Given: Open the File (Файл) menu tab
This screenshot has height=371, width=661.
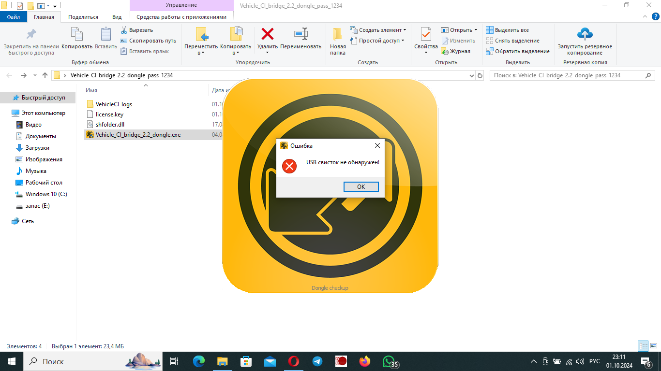Looking at the screenshot, I should [14, 17].
